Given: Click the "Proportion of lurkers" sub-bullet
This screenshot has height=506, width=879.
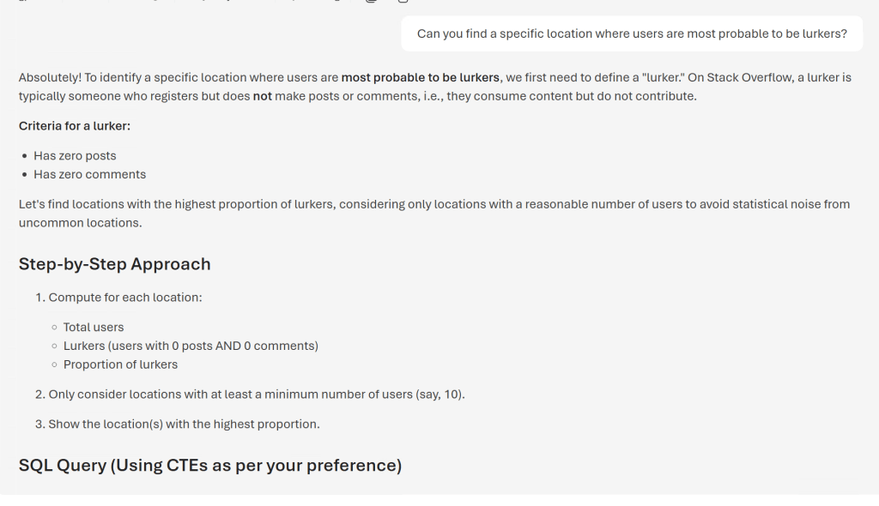Looking at the screenshot, I should point(120,365).
